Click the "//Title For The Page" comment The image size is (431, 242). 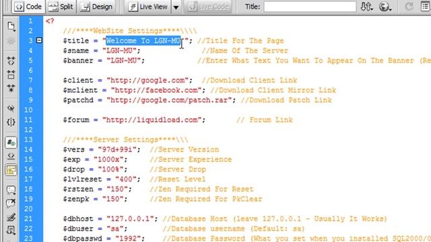coord(240,40)
